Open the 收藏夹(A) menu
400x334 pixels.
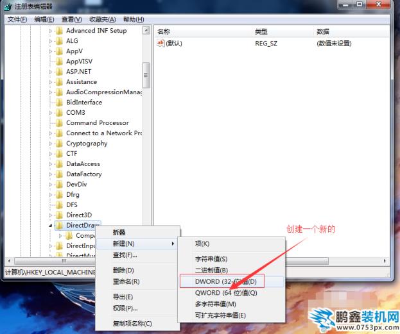(x=102, y=19)
